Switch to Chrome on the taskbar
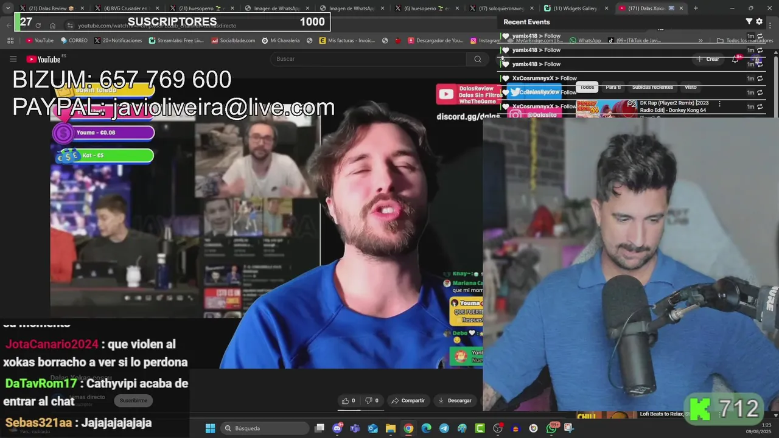 click(408, 428)
